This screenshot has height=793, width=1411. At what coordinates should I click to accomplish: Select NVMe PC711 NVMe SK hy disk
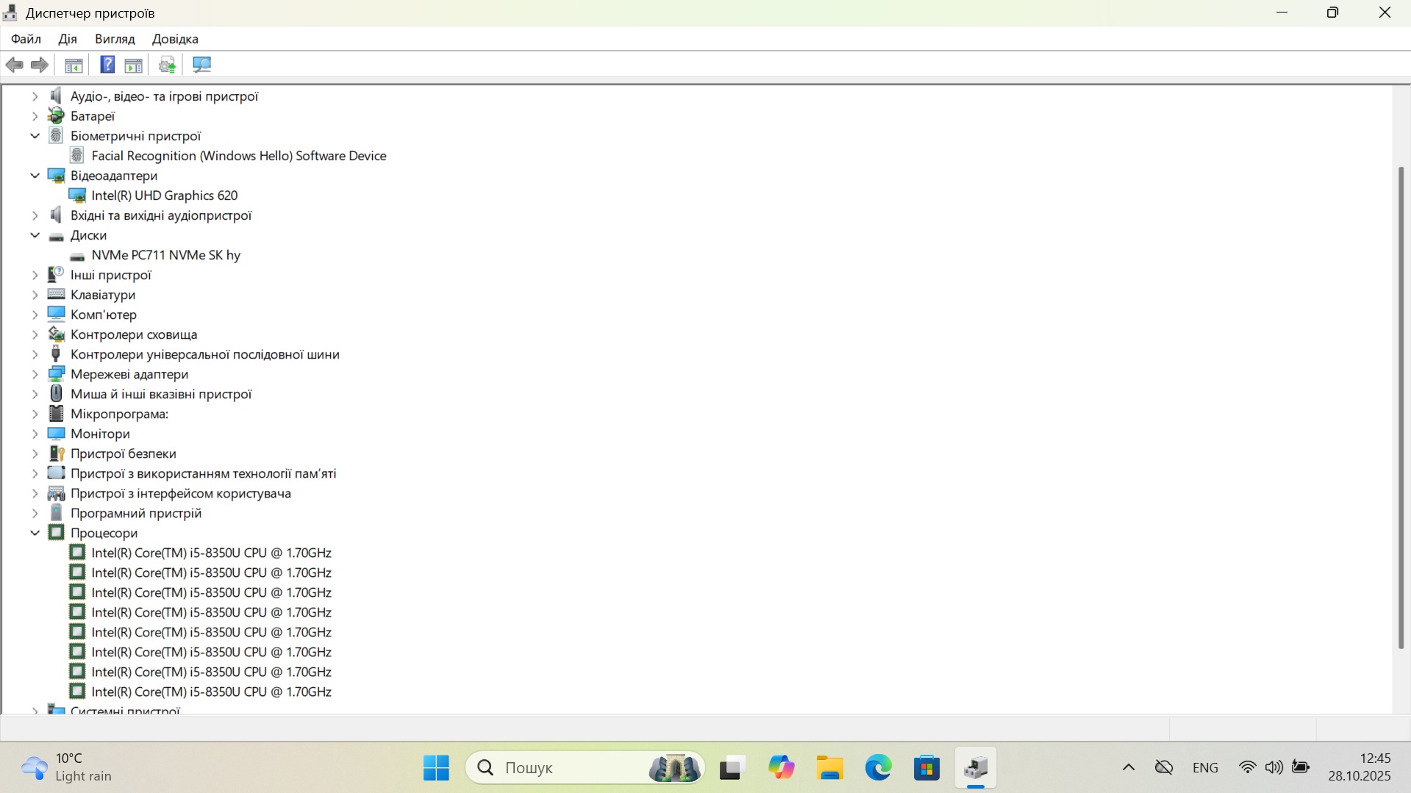click(165, 255)
